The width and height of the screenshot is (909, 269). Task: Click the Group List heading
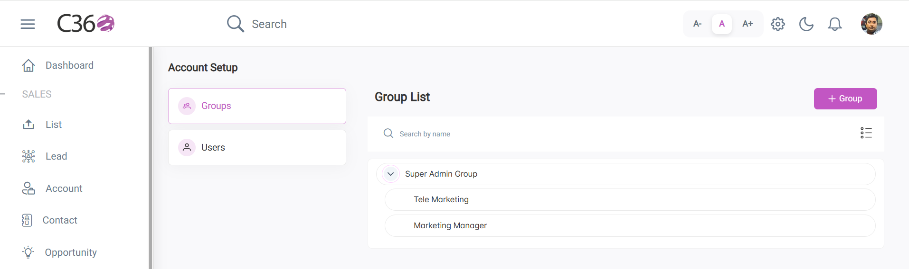click(x=402, y=97)
